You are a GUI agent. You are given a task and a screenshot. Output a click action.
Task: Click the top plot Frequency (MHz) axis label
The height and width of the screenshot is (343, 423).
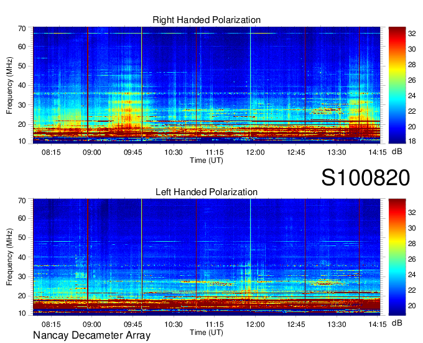[x=9, y=85]
